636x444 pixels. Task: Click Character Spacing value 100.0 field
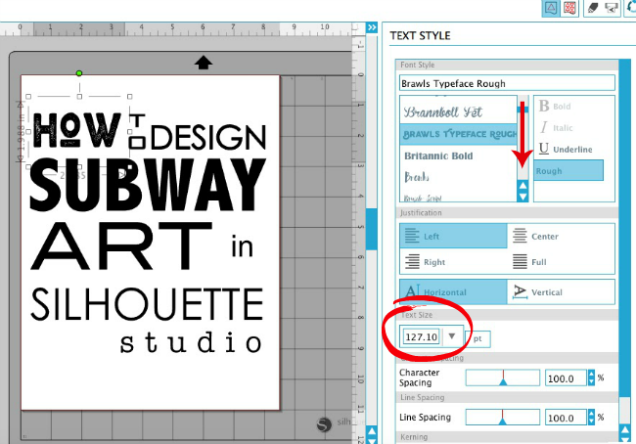566,378
